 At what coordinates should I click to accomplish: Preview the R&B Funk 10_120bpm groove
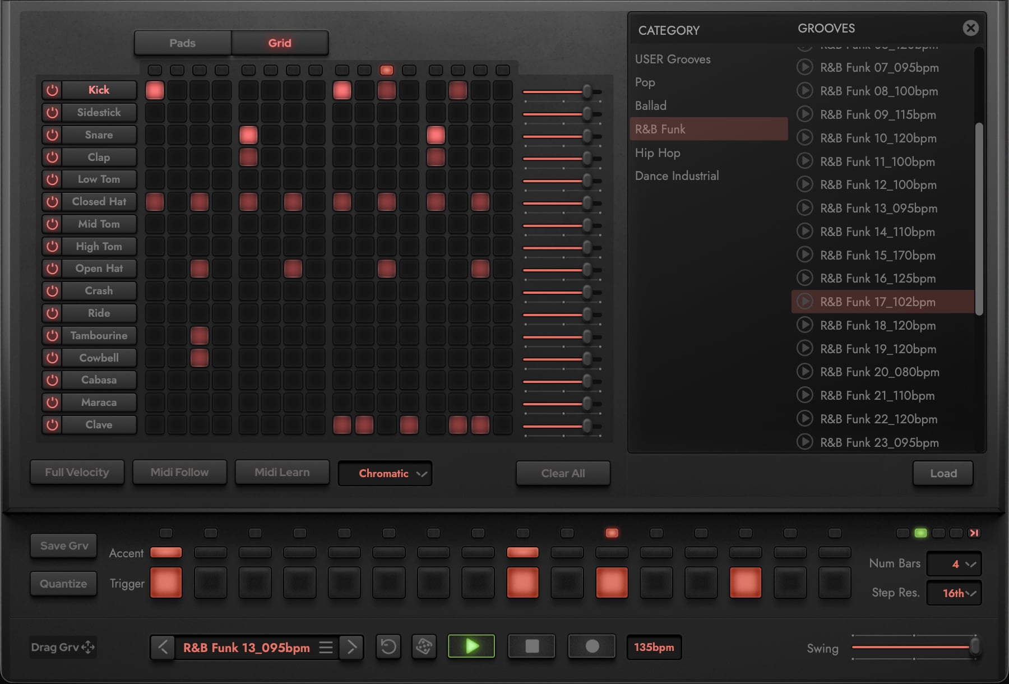[804, 138]
